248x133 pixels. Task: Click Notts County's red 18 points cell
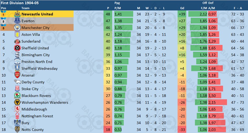pyautogui.click(x=108, y=130)
